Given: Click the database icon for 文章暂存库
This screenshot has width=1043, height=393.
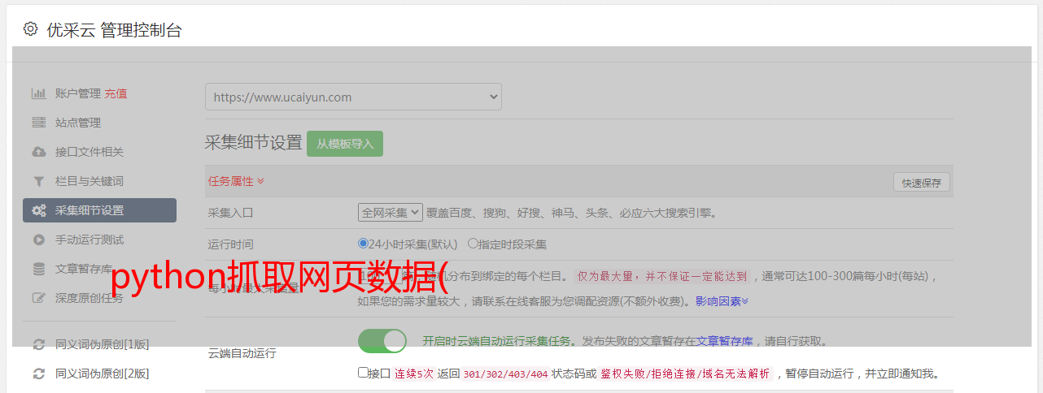Looking at the screenshot, I should (38, 269).
